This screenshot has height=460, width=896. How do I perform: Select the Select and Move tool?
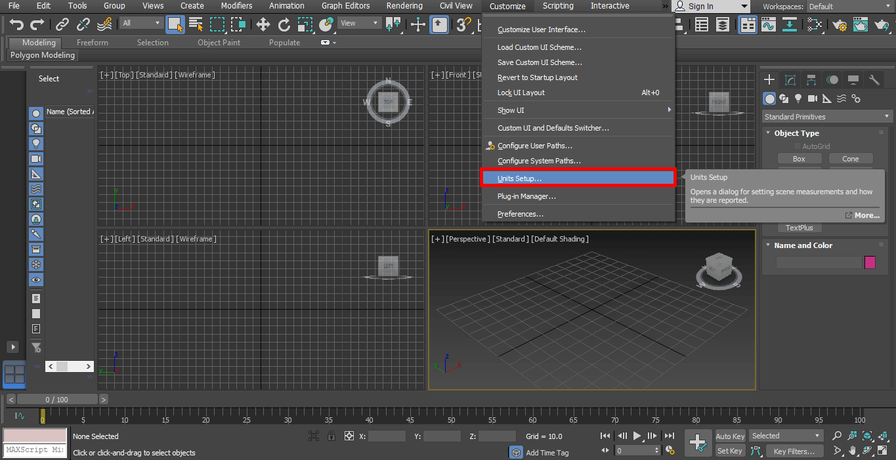coord(263,24)
